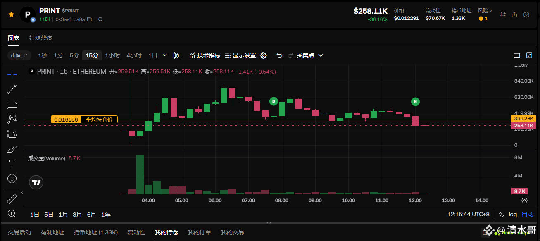Image resolution: width=540 pixels, height=241 pixels.
Task: Select the pattern drawing tool
Action: [x=12, y=119]
